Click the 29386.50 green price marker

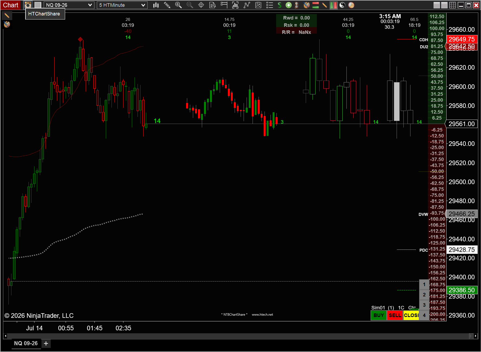tap(462, 290)
